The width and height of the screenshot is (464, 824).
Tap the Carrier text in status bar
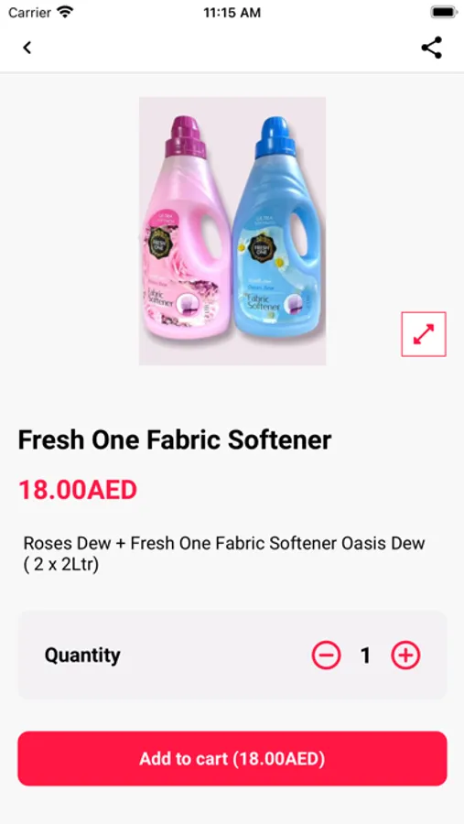point(29,13)
